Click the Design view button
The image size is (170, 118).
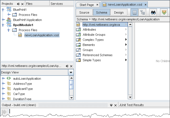click(x=119, y=12)
